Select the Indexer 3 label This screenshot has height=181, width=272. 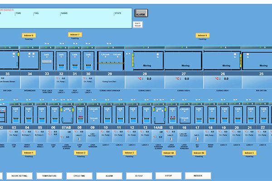(129, 153)
